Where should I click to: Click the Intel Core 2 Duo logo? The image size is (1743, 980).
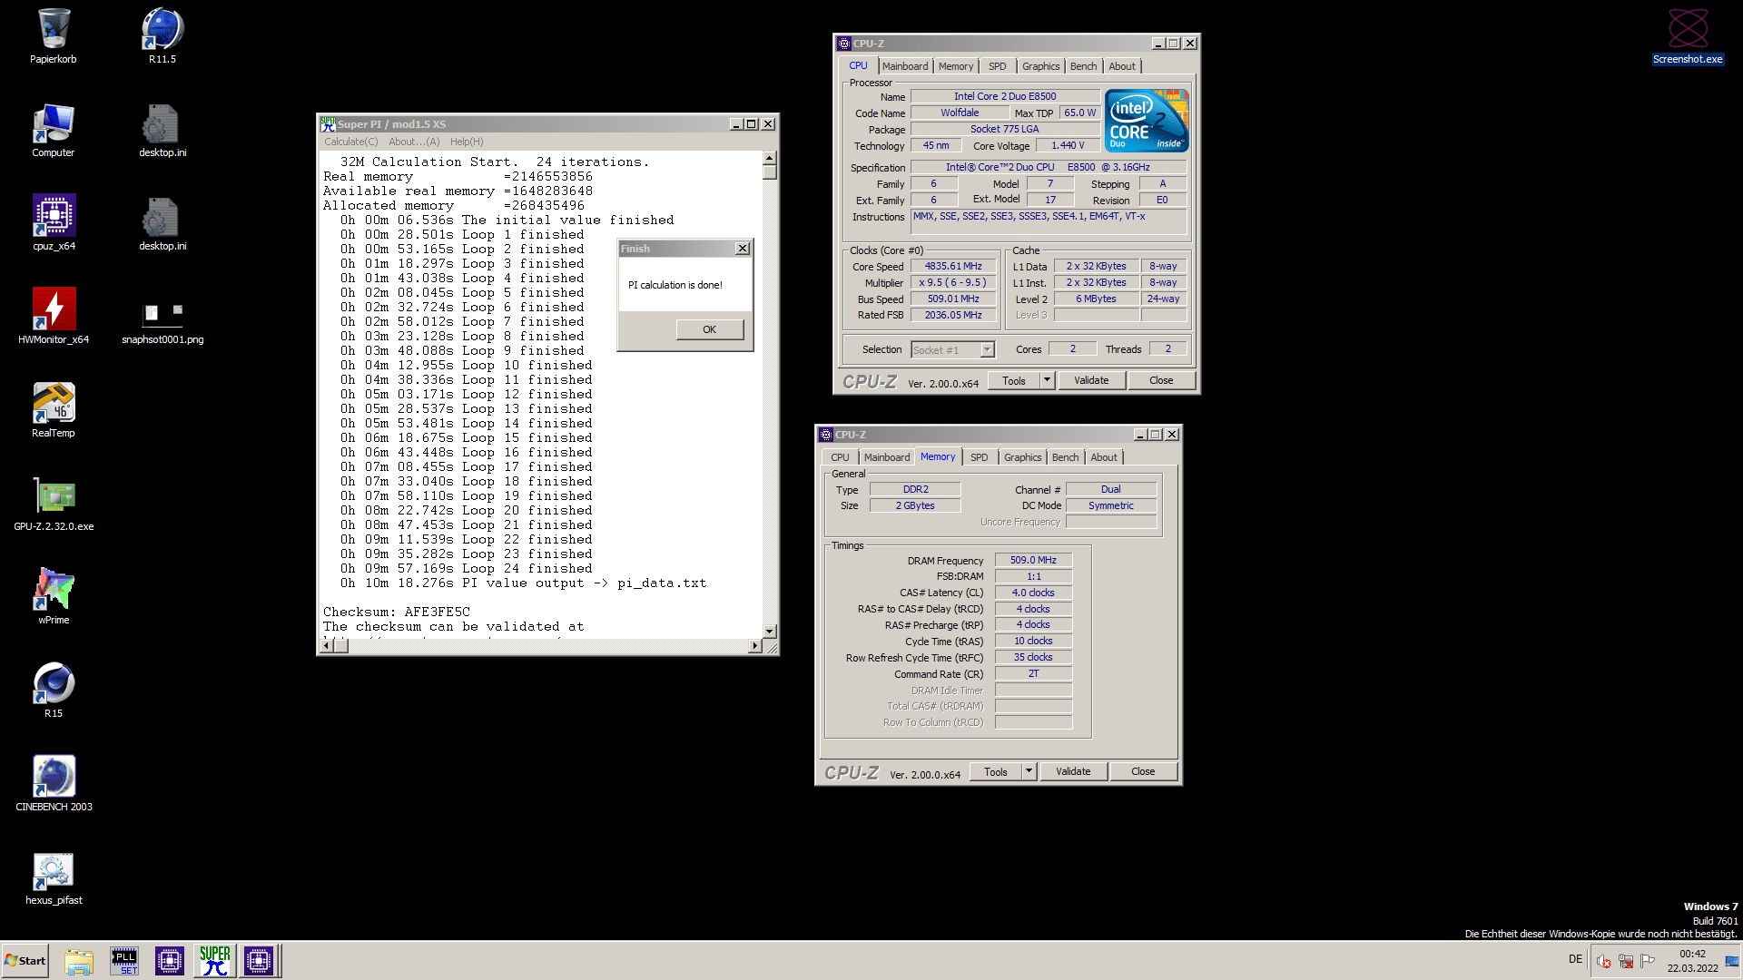point(1147,121)
